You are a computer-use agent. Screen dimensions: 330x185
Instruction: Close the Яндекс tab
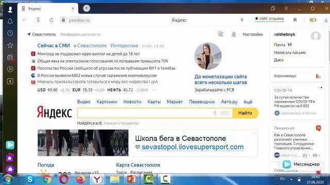pyautogui.click(x=73, y=8)
